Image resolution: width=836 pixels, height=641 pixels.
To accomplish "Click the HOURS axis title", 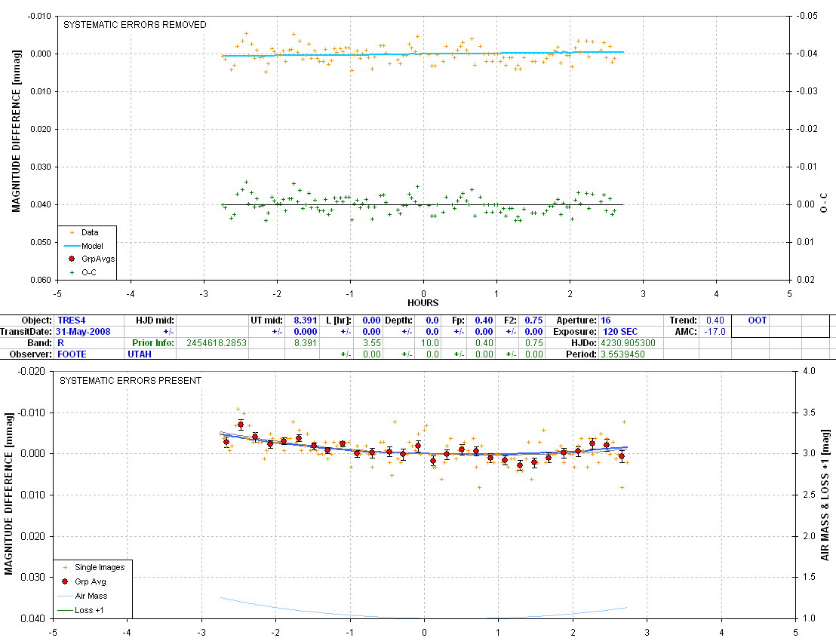I will coord(423,302).
